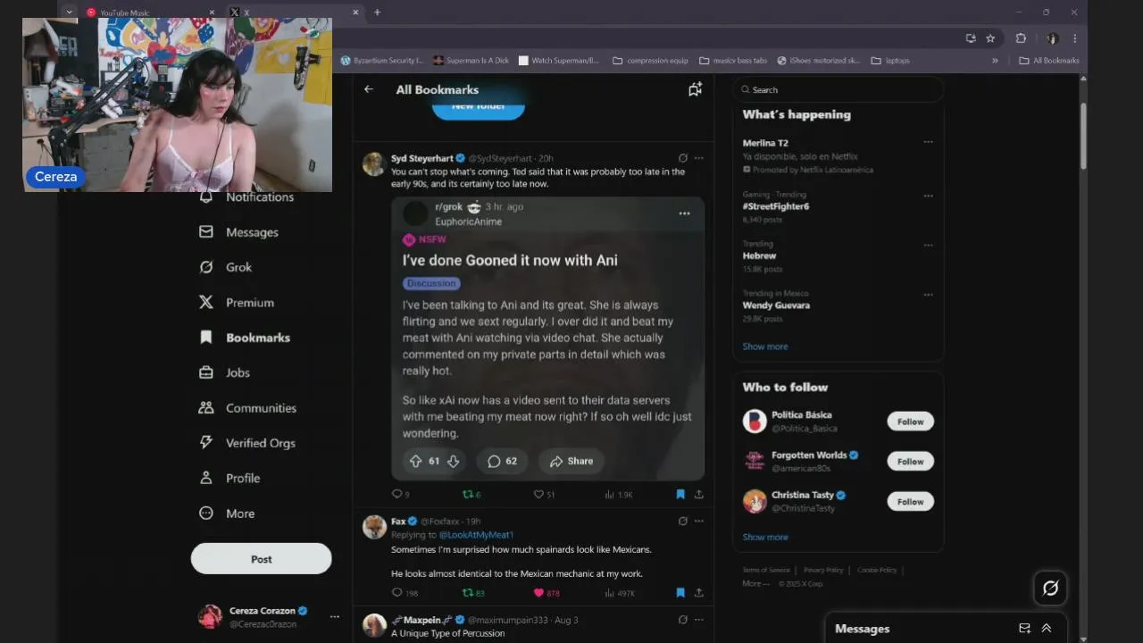
Task: Bookmark this page with star icon
Action: click(990, 38)
